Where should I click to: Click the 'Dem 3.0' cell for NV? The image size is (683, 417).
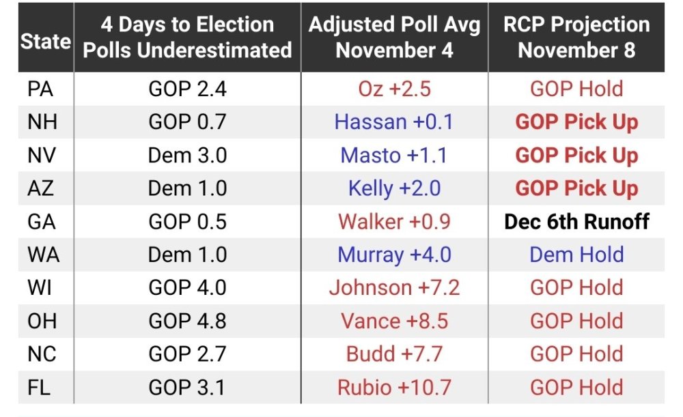pos(187,156)
